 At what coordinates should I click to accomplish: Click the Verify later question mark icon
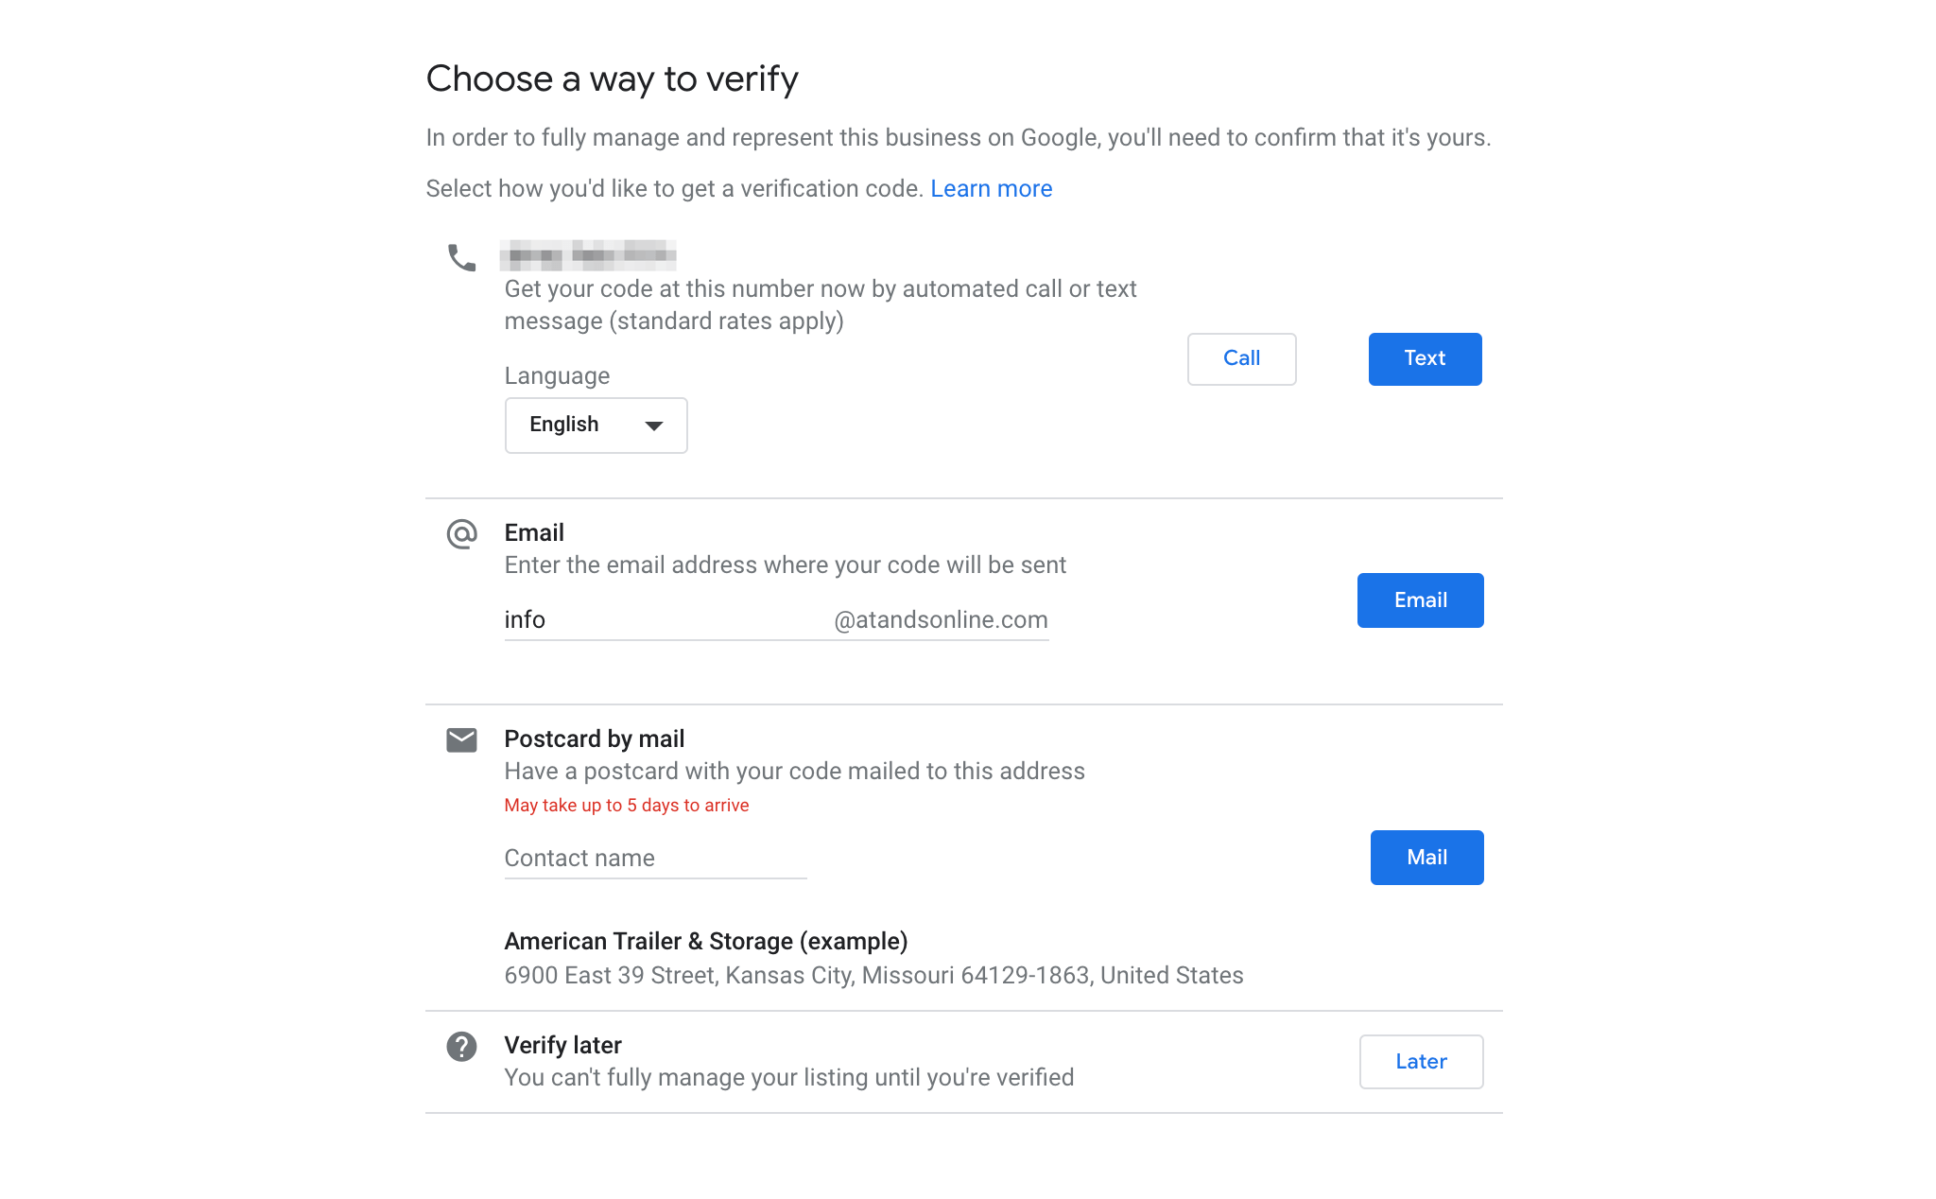coord(461,1047)
